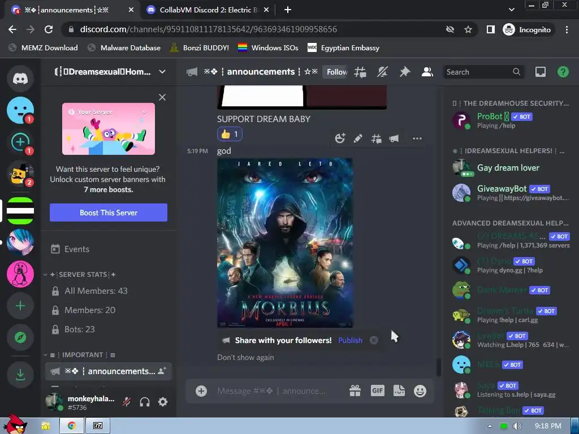Open Explore Public Servers compass icon
The width and height of the screenshot is (579, 434).
20,337
